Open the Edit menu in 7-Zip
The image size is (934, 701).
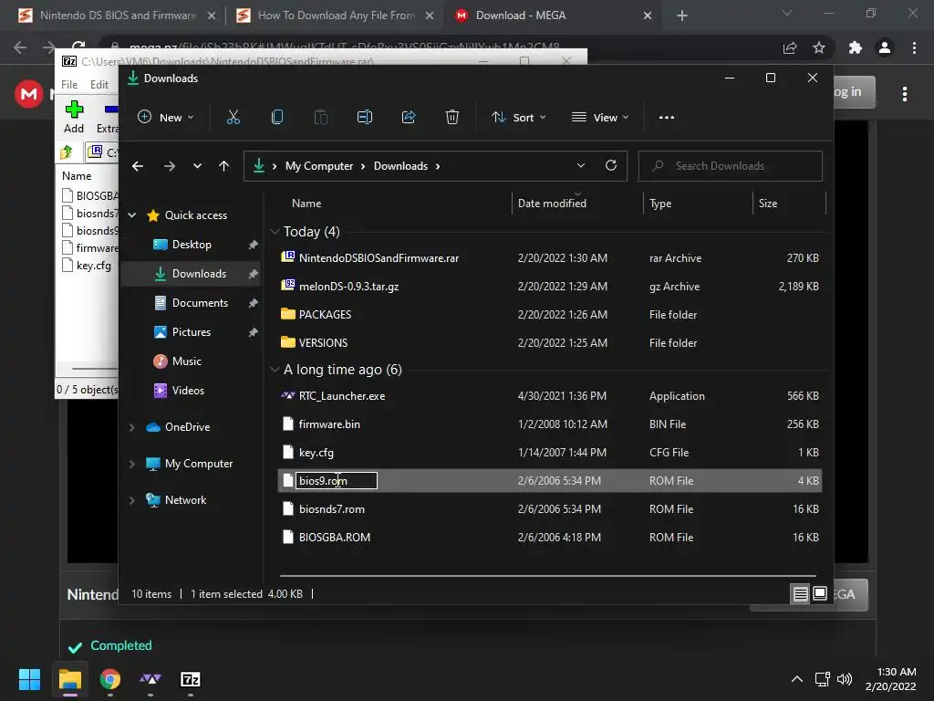pos(99,85)
